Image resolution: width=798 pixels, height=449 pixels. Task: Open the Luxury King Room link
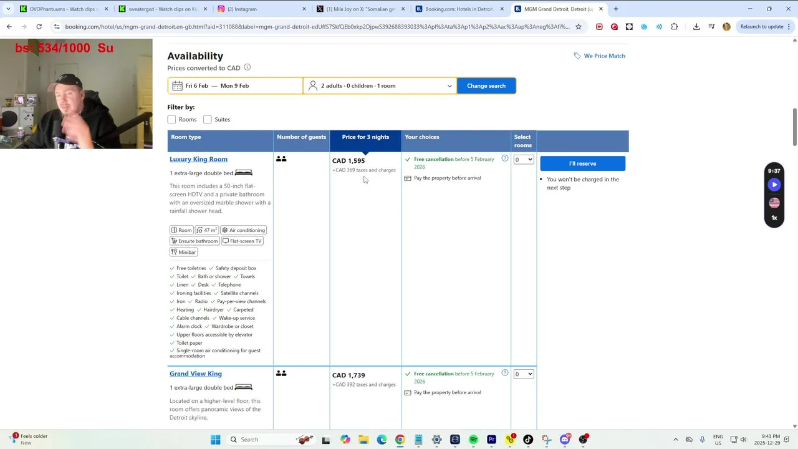tap(198, 159)
